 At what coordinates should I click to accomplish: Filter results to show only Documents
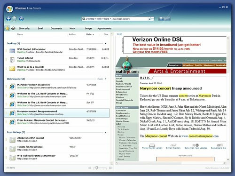[56, 28]
